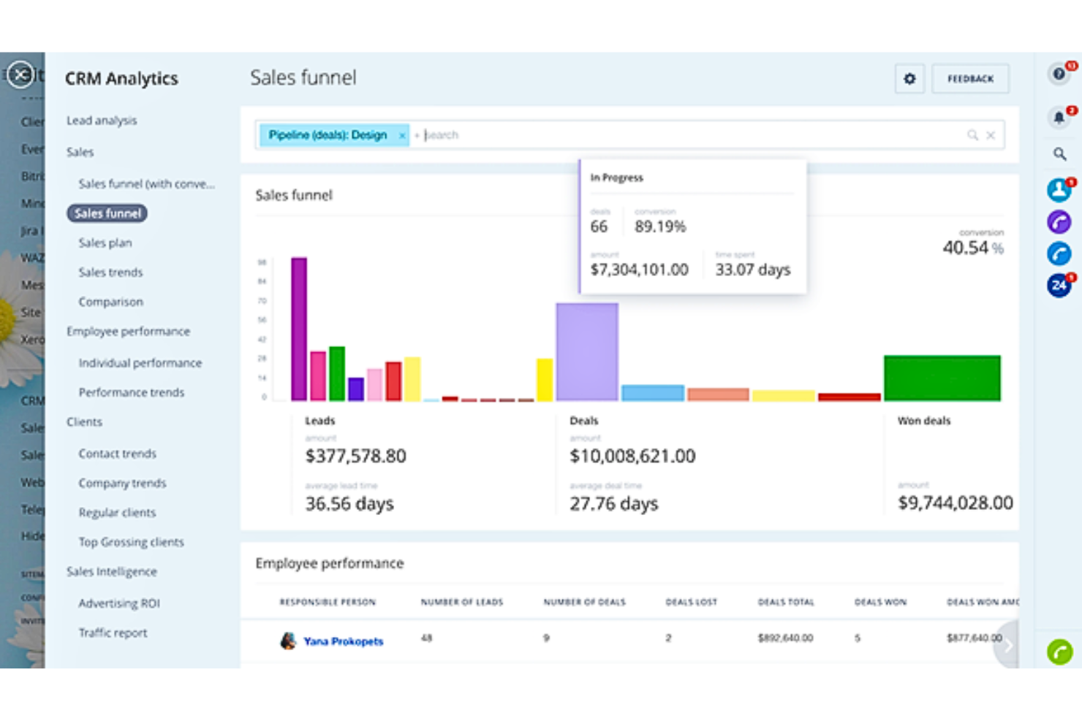This screenshot has width=1082, height=721.
Task: Click the purple telephone icon
Action: [x=1059, y=221]
